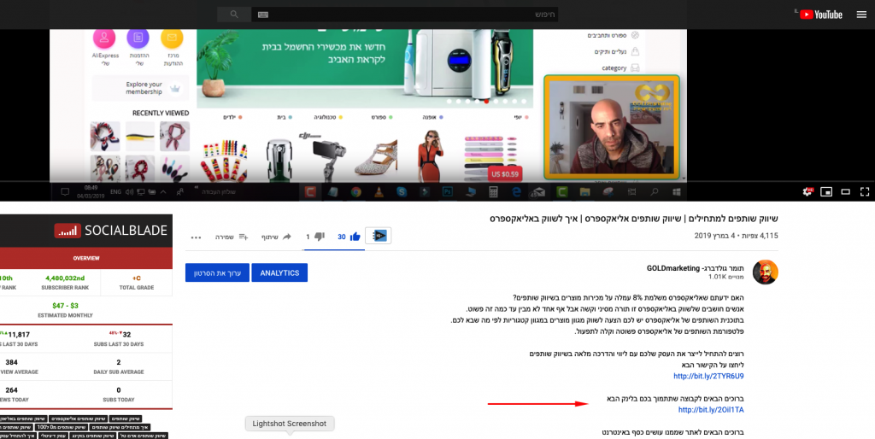The image size is (875, 439).
Task: Enter fullscreen on the video player
Action: (865, 191)
